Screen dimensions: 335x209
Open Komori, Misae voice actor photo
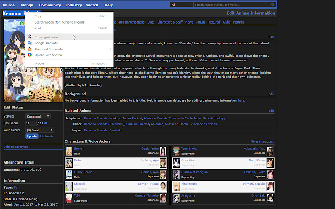[163, 187]
